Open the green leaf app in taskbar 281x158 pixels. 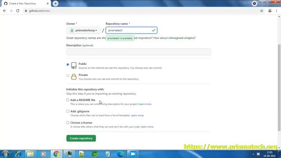95,154
